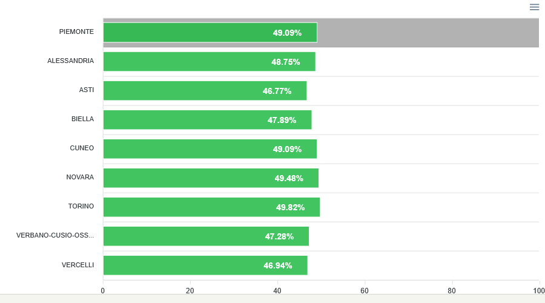This screenshot has width=545, height=303.
Task: Click the PIEMONTE axis label
Action: [x=76, y=32]
